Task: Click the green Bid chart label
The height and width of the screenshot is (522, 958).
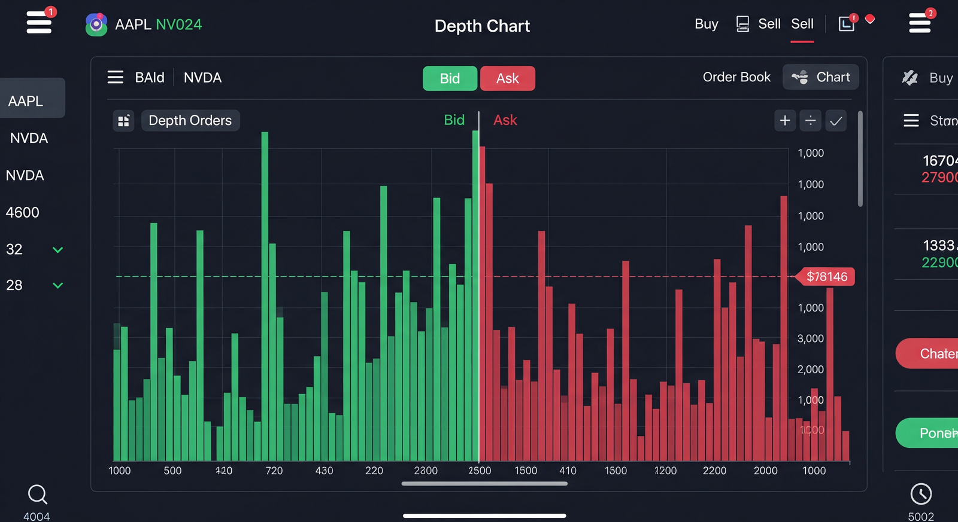Action: (x=454, y=120)
